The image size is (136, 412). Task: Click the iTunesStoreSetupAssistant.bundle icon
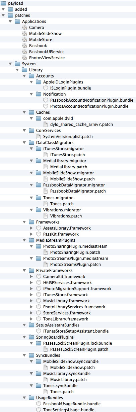pos(39,331)
